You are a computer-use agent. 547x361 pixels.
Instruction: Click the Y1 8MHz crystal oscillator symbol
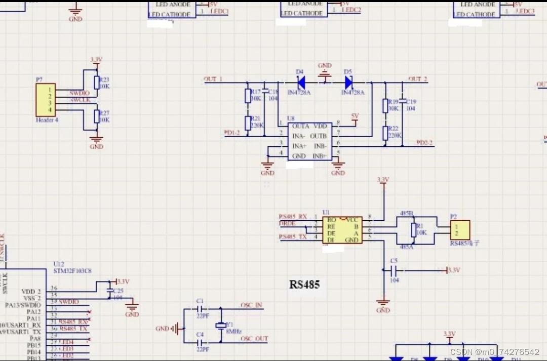222,326
